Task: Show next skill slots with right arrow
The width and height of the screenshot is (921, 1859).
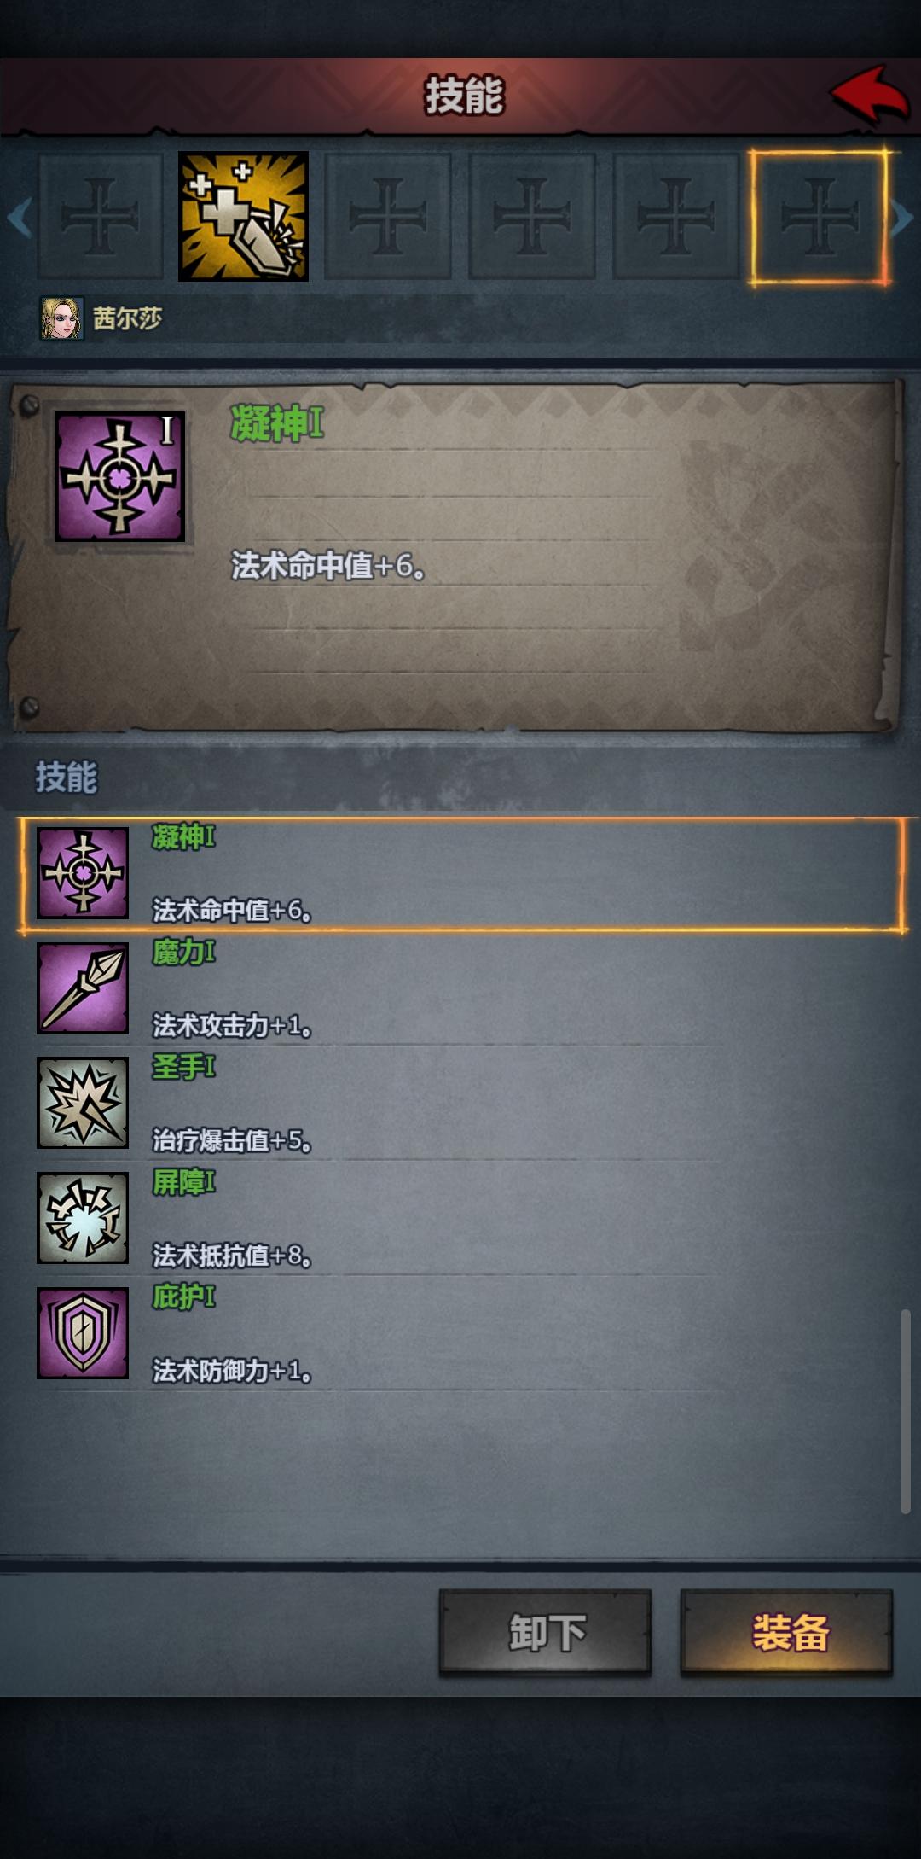Action: (x=902, y=217)
